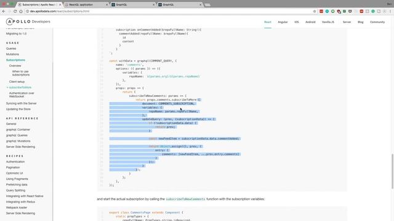The image size is (394, 221).
Task: Open 'Migrating to 1.0' sidebar link
Action: (17, 34)
